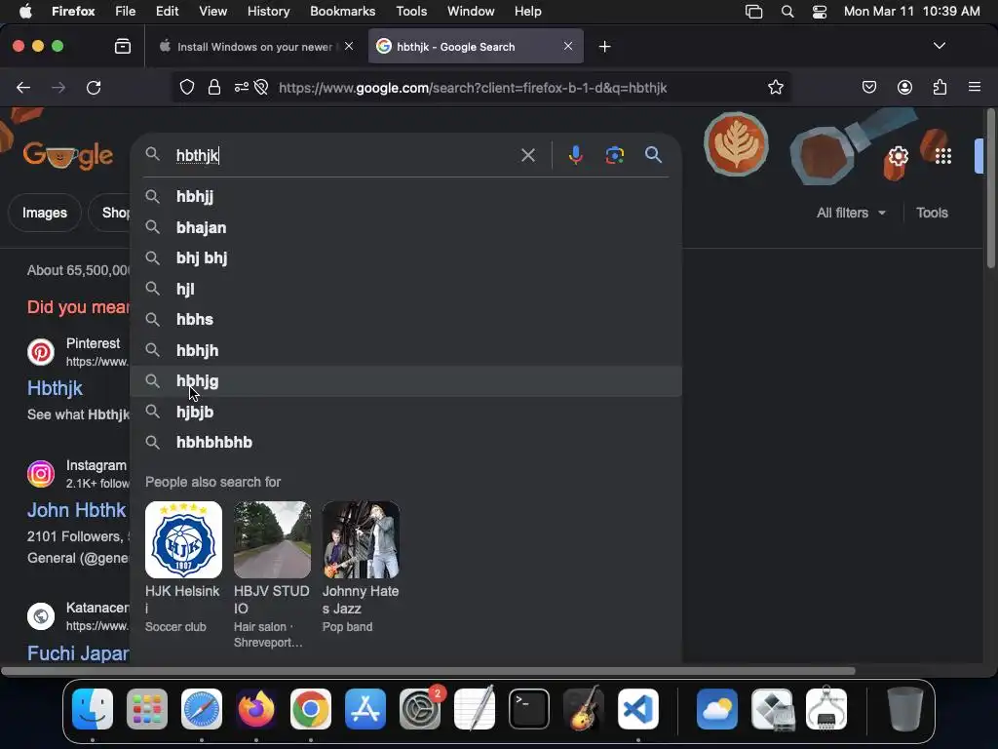
Task: Choose the hbhjj suggestion
Action: click(406, 196)
